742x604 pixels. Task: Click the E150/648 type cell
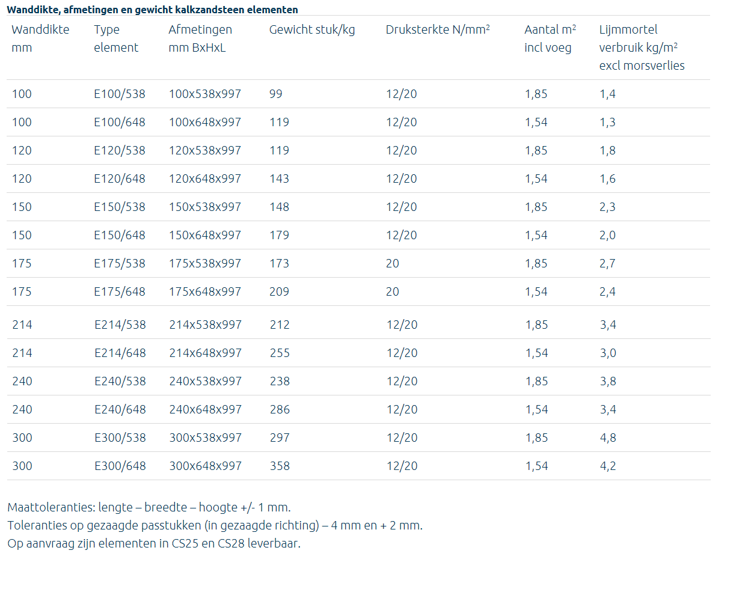119,235
